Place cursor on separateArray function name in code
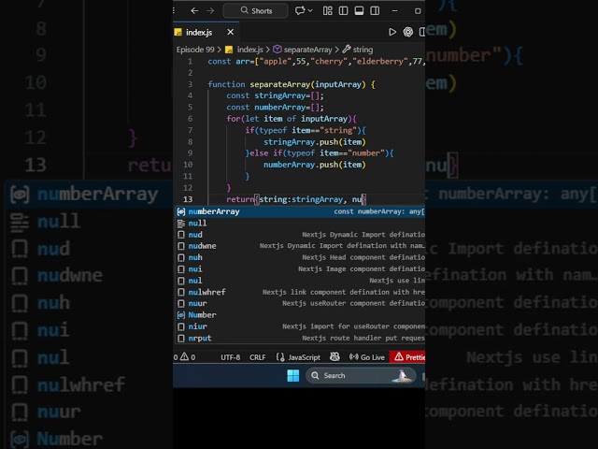The height and width of the screenshot is (449, 598). [x=280, y=84]
